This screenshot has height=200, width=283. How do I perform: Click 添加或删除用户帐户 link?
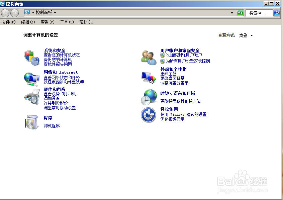click(x=184, y=55)
